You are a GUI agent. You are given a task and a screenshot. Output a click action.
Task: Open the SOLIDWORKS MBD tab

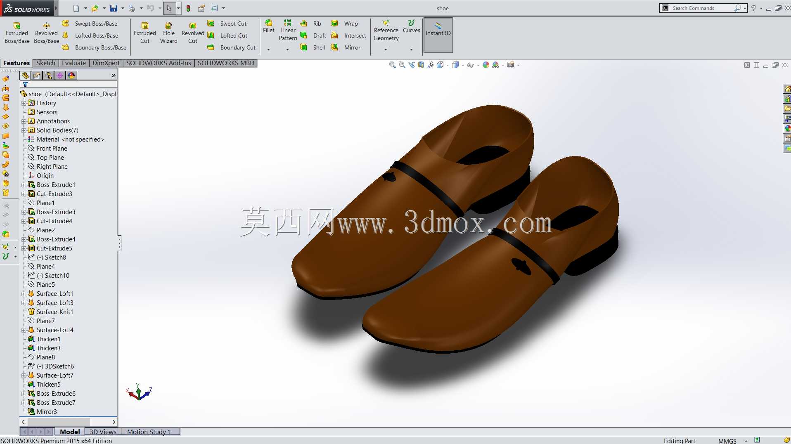click(226, 63)
